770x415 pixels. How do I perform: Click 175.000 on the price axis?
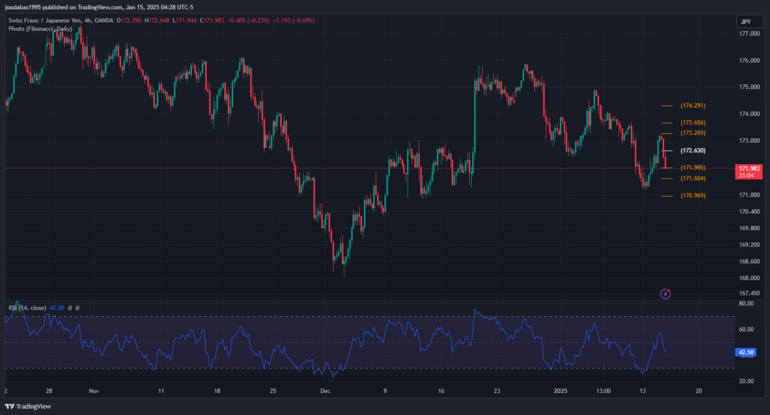(x=749, y=87)
